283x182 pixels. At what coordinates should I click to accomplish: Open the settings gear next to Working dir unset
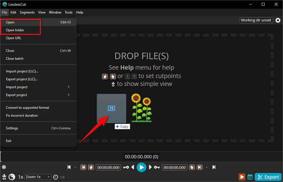pos(278,20)
